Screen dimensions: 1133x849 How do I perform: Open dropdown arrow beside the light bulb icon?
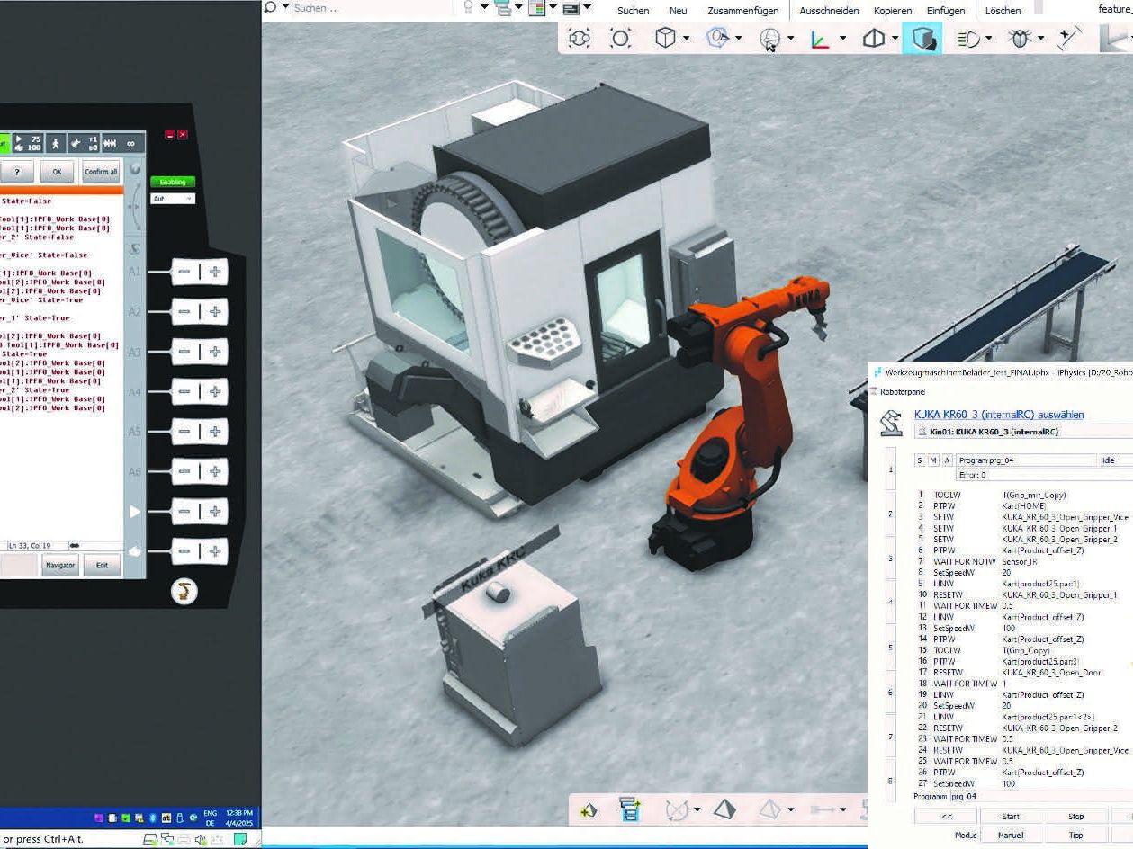pos(484,7)
